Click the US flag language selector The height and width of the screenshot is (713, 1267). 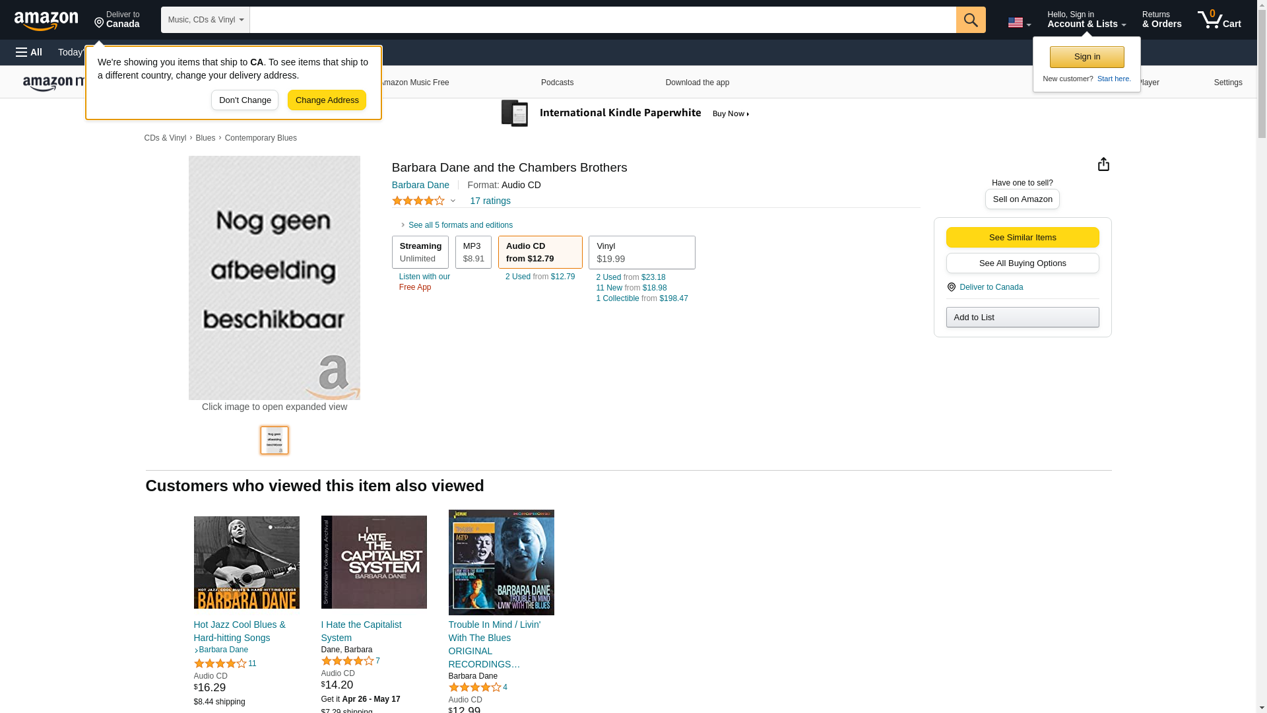click(x=1019, y=22)
